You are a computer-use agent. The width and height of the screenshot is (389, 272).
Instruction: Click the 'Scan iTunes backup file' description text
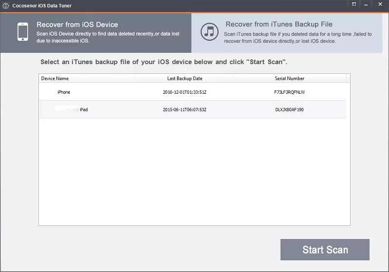[298, 37]
